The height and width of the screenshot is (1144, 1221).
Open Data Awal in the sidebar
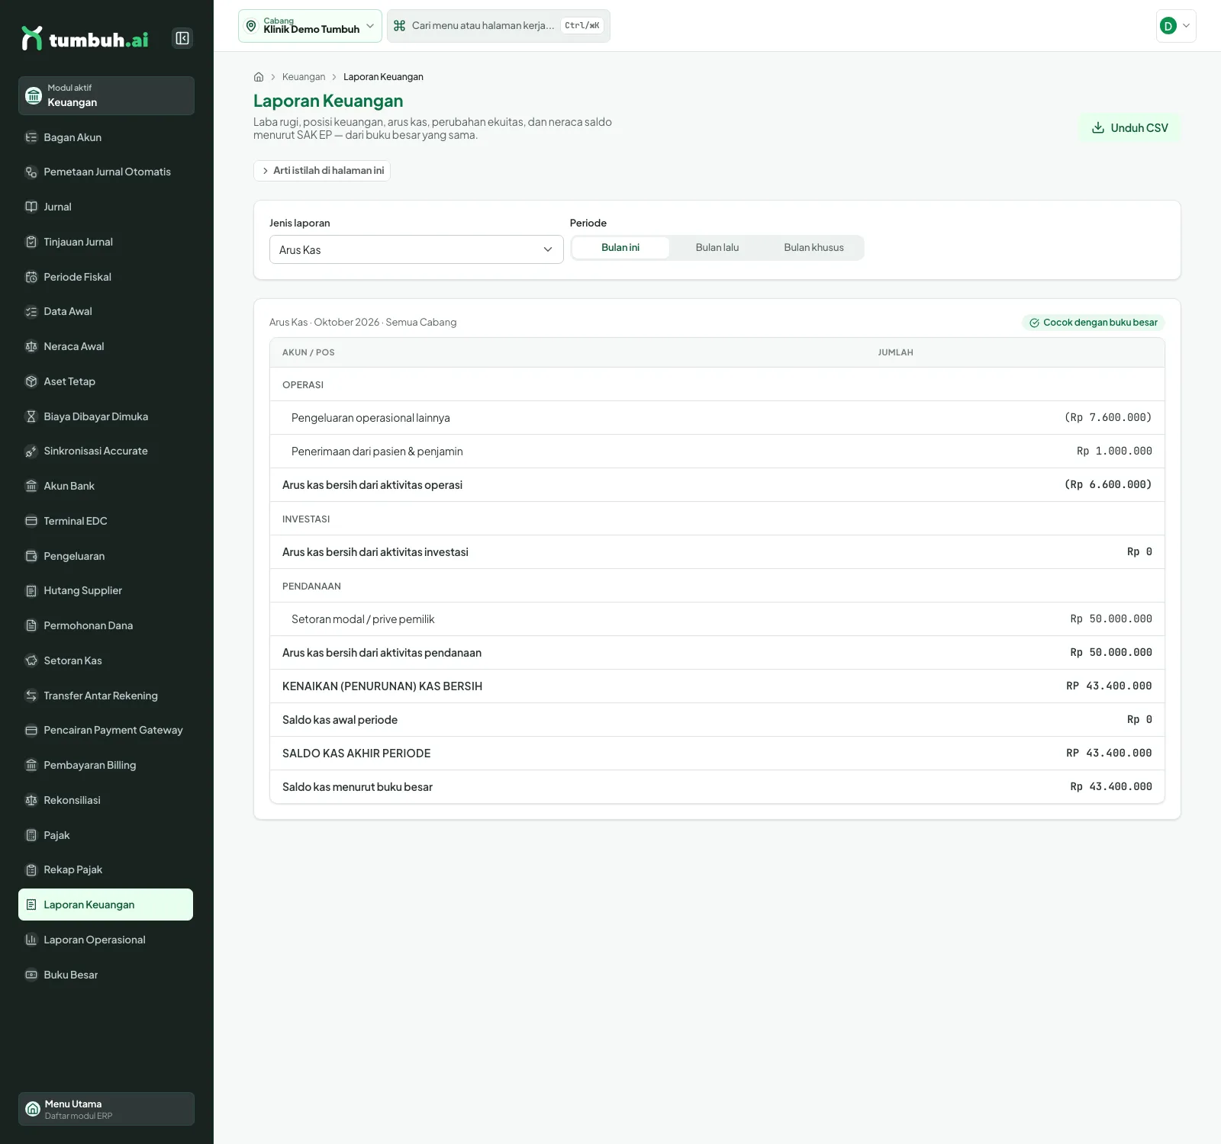tap(106, 311)
